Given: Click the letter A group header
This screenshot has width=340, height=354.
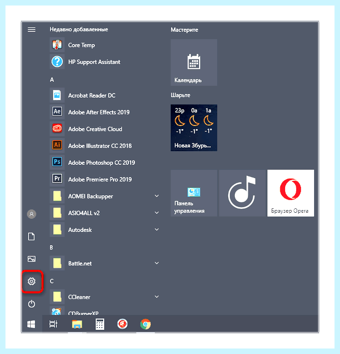Looking at the screenshot, I should [52, 80].
